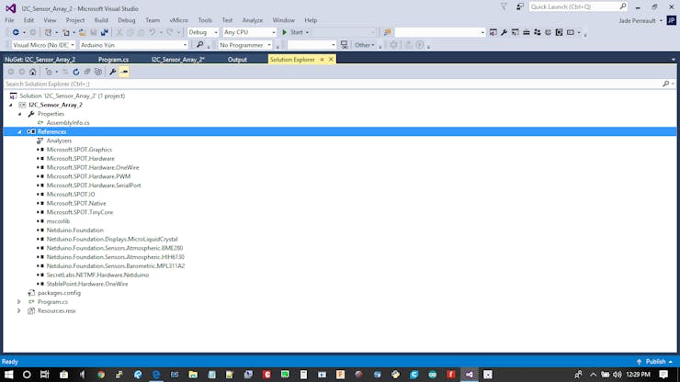Open the vMicro menu
The width and height of the screenshot is (680, 382).
178,20
